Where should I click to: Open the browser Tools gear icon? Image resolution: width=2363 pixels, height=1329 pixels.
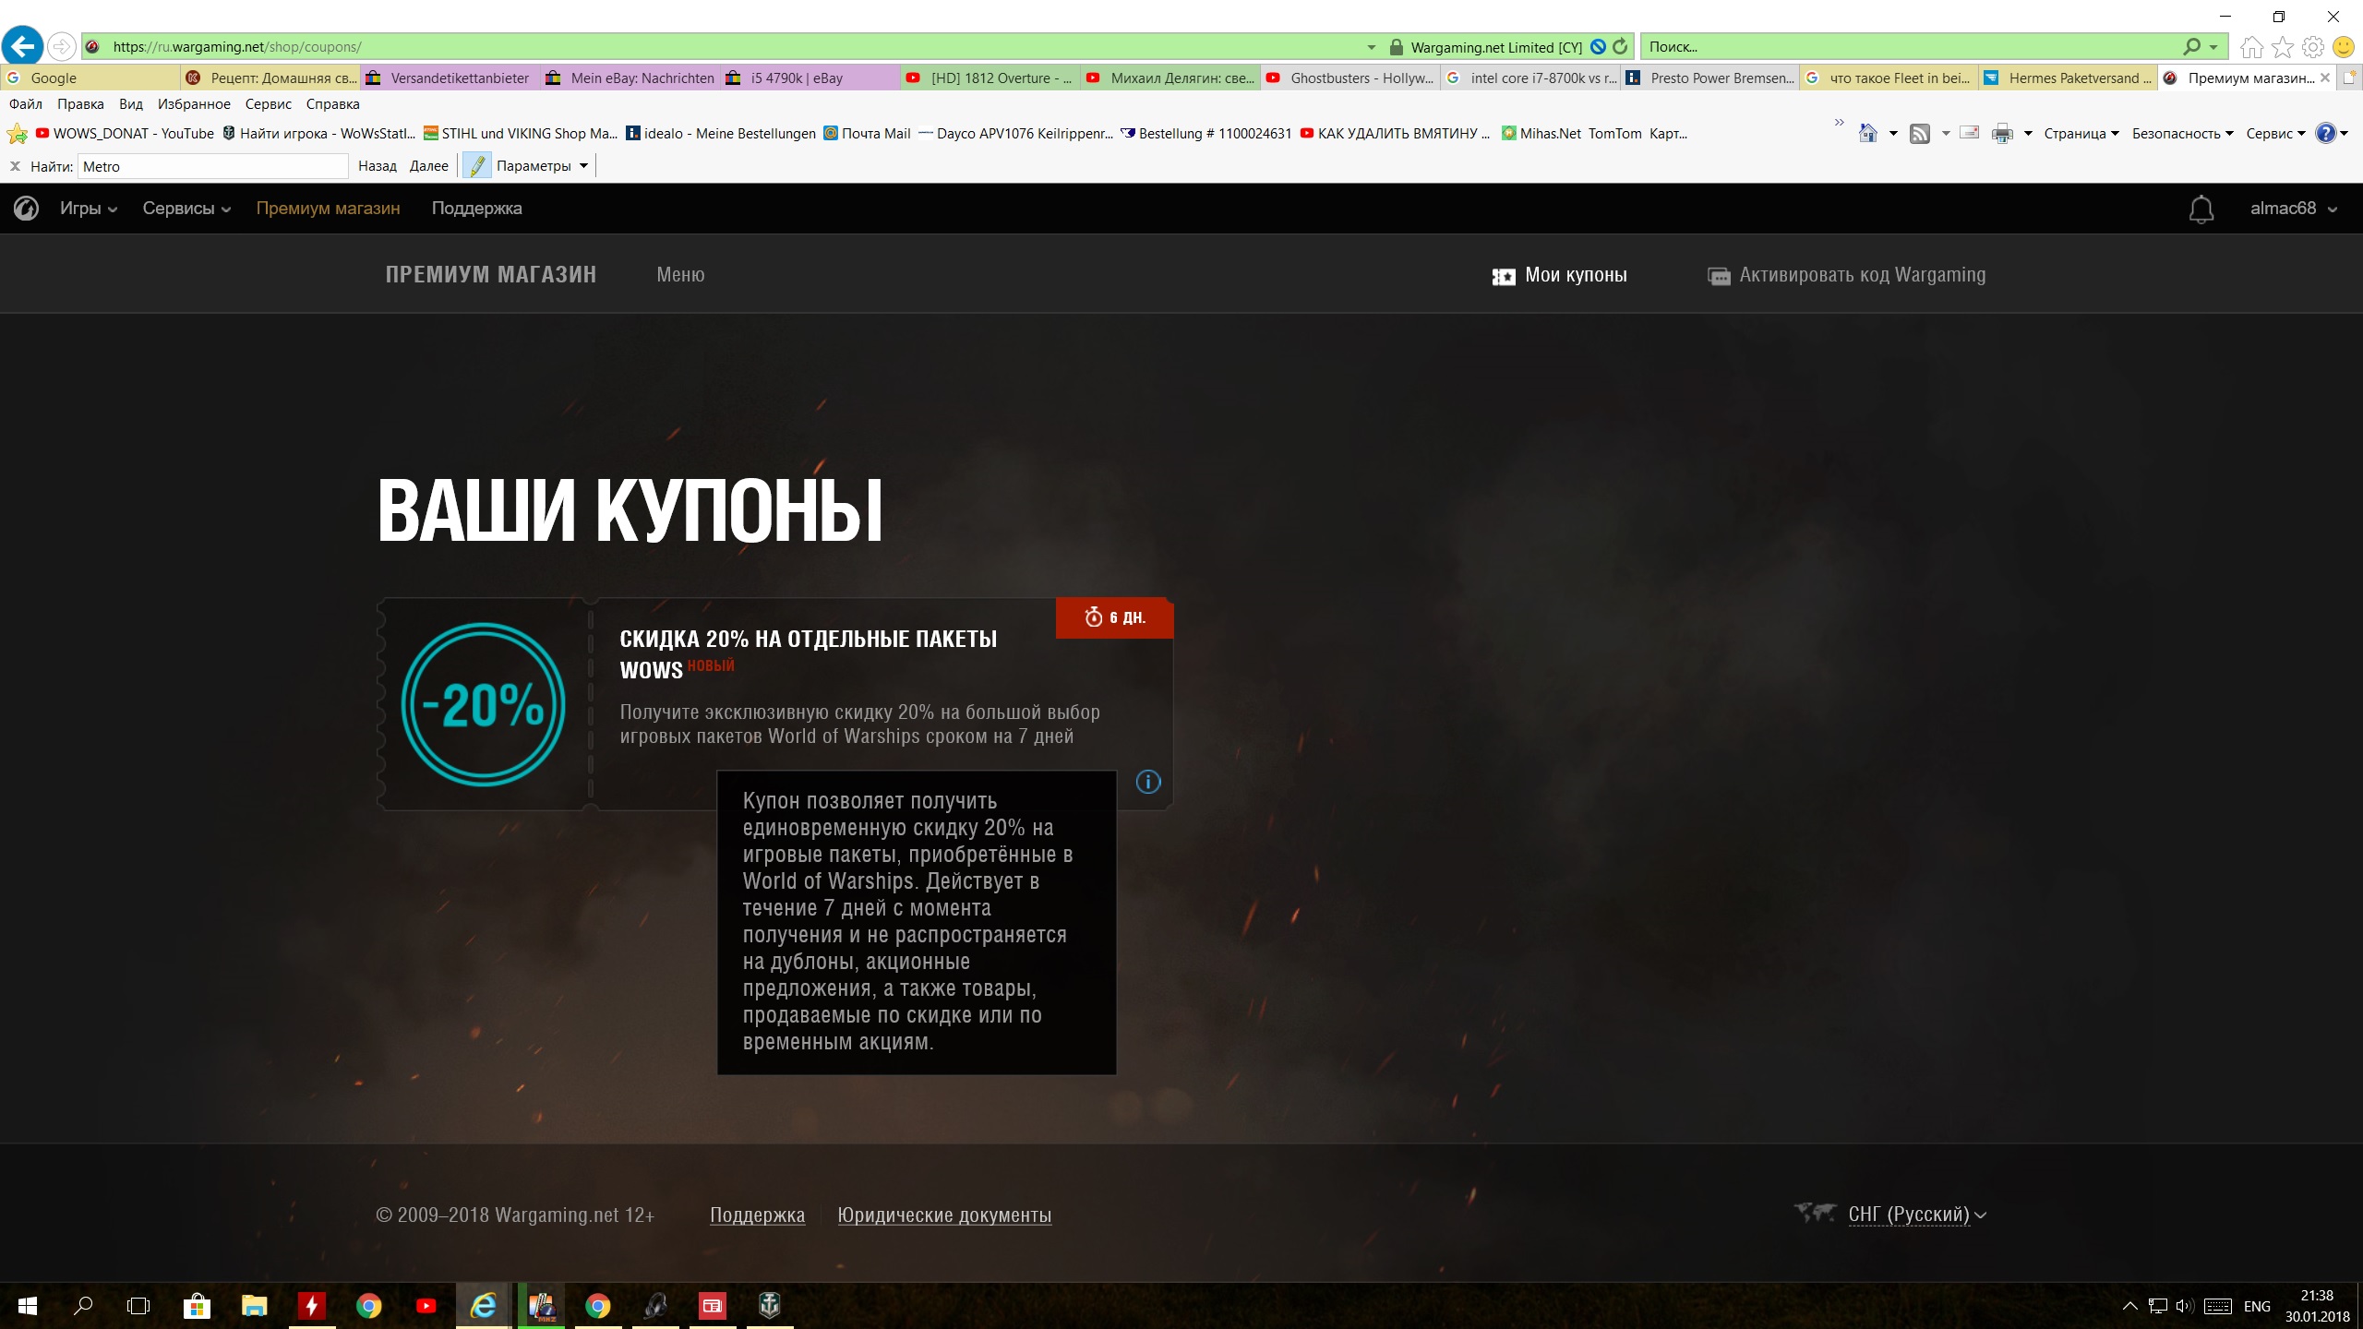[2313, 47]
